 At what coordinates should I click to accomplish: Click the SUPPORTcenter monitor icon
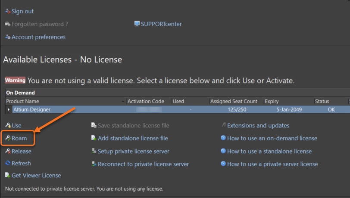click(137, 24)
